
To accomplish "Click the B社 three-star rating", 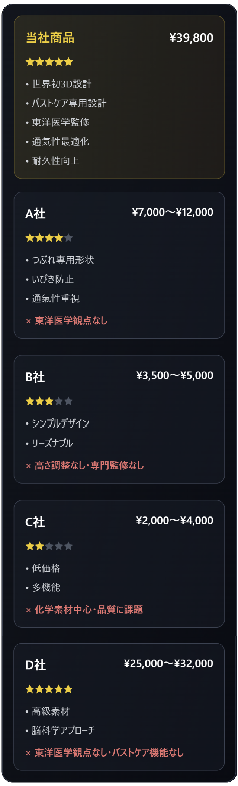I will (x=49, y=402).
